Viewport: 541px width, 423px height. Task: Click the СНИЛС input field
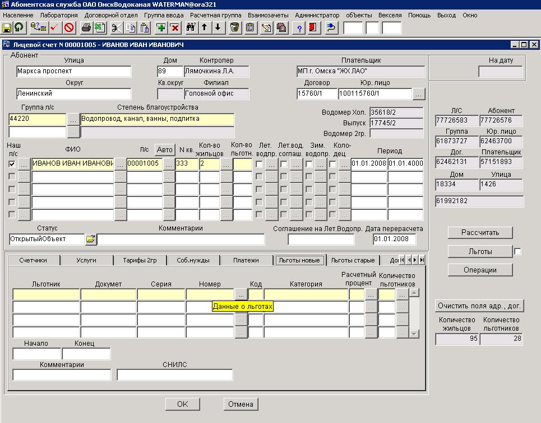pyautogui.click(x=174, y=375)
